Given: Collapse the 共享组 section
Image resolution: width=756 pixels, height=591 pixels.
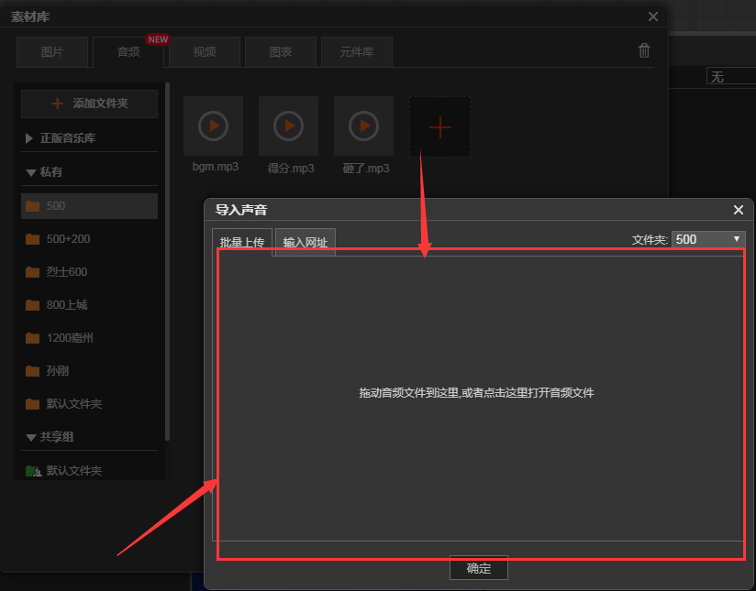Looking at the screenshot, I should 31,437.
